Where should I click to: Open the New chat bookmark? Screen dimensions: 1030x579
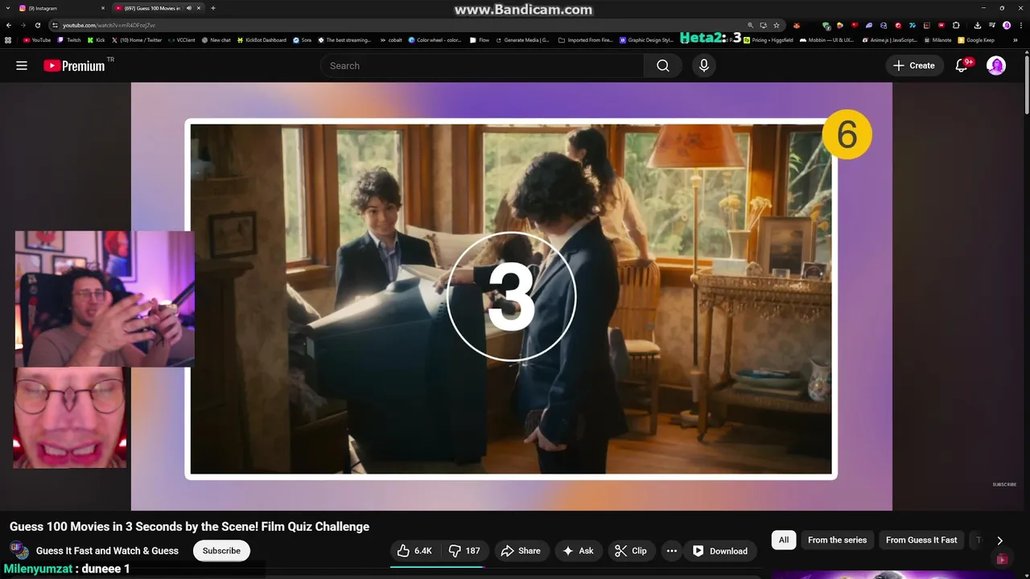[216, 39]
